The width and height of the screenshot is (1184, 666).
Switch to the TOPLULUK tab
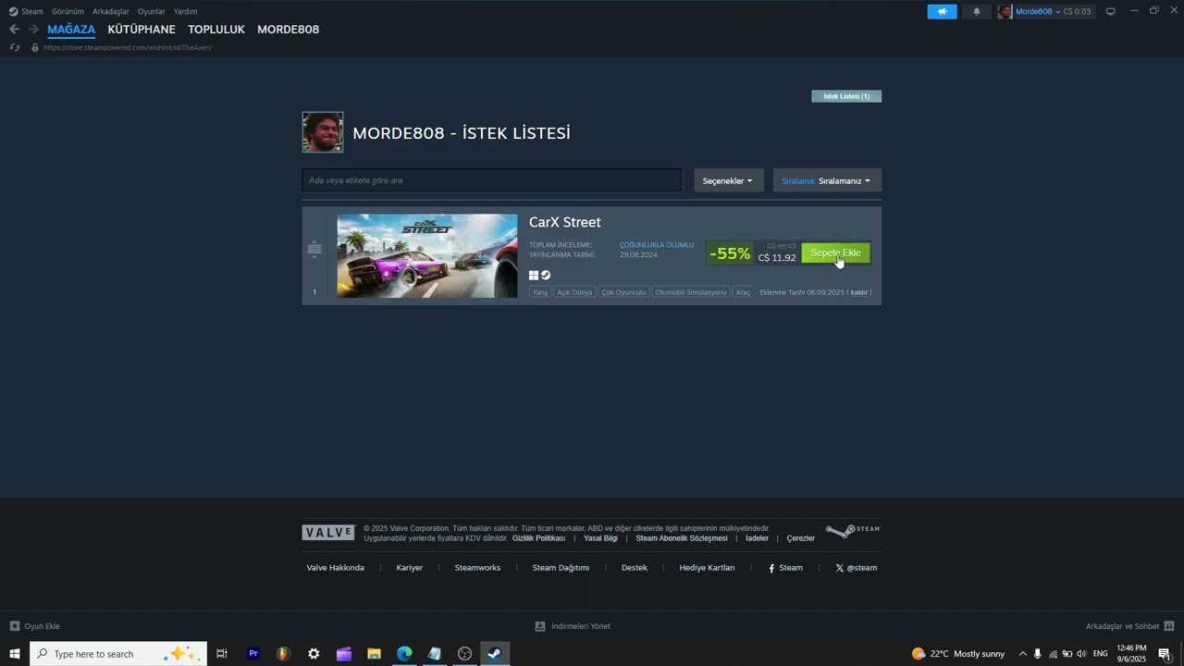click(x=216, y=30)
